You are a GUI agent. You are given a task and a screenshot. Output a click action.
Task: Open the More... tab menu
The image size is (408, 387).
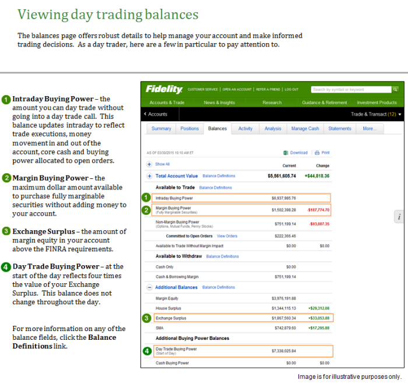[x=370, y=129]
